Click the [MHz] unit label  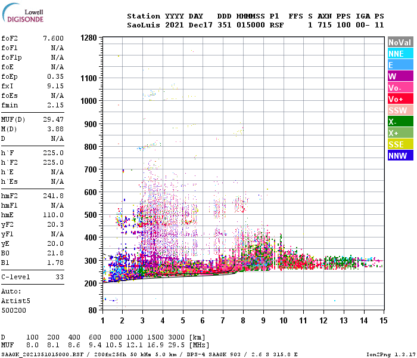coord(199,345)
